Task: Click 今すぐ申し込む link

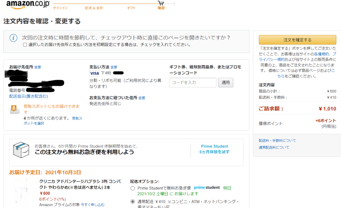Action: coord(93,205)
